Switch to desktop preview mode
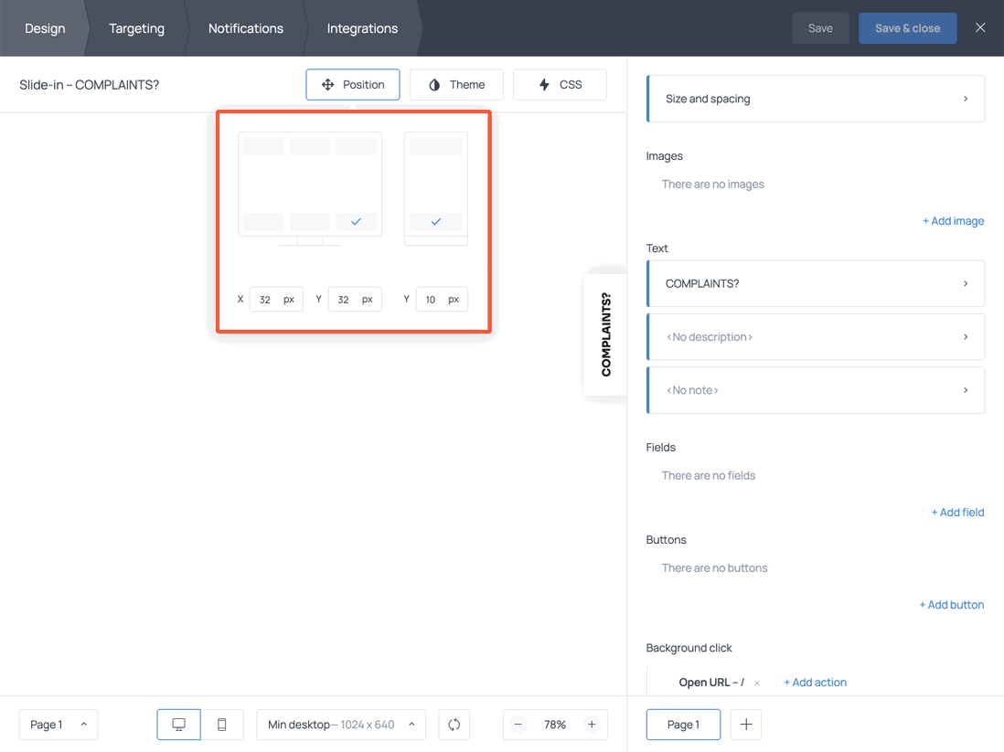This screenshot has height=752, width=1004. 178,724
